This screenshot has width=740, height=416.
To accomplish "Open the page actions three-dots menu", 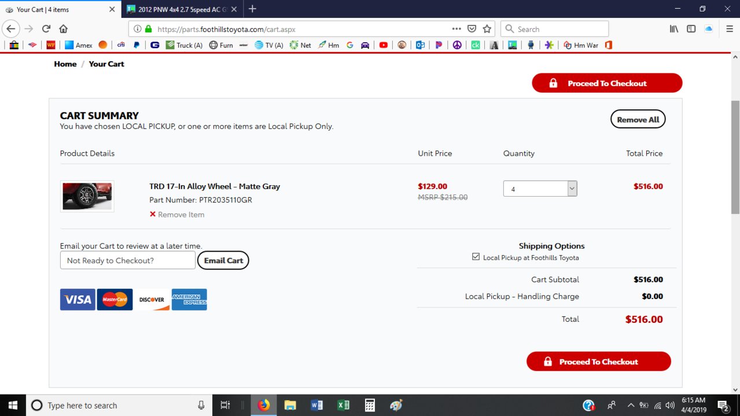I will 456,29.
